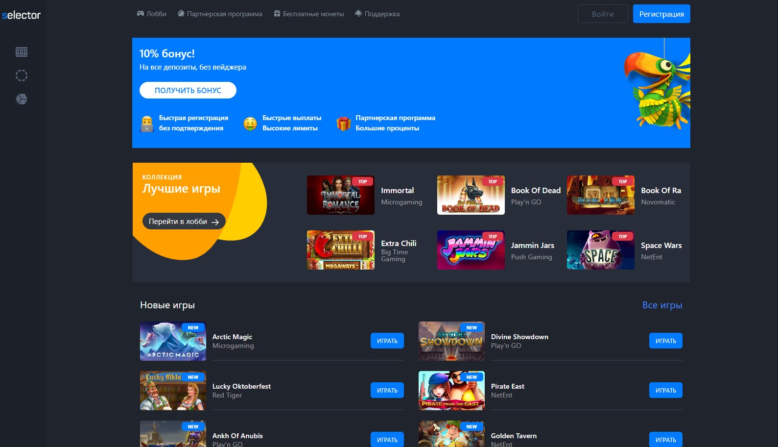Open Pirate From The East thumbnail
The width and height of the screenshot is (778, 447).
coord(451,391)
